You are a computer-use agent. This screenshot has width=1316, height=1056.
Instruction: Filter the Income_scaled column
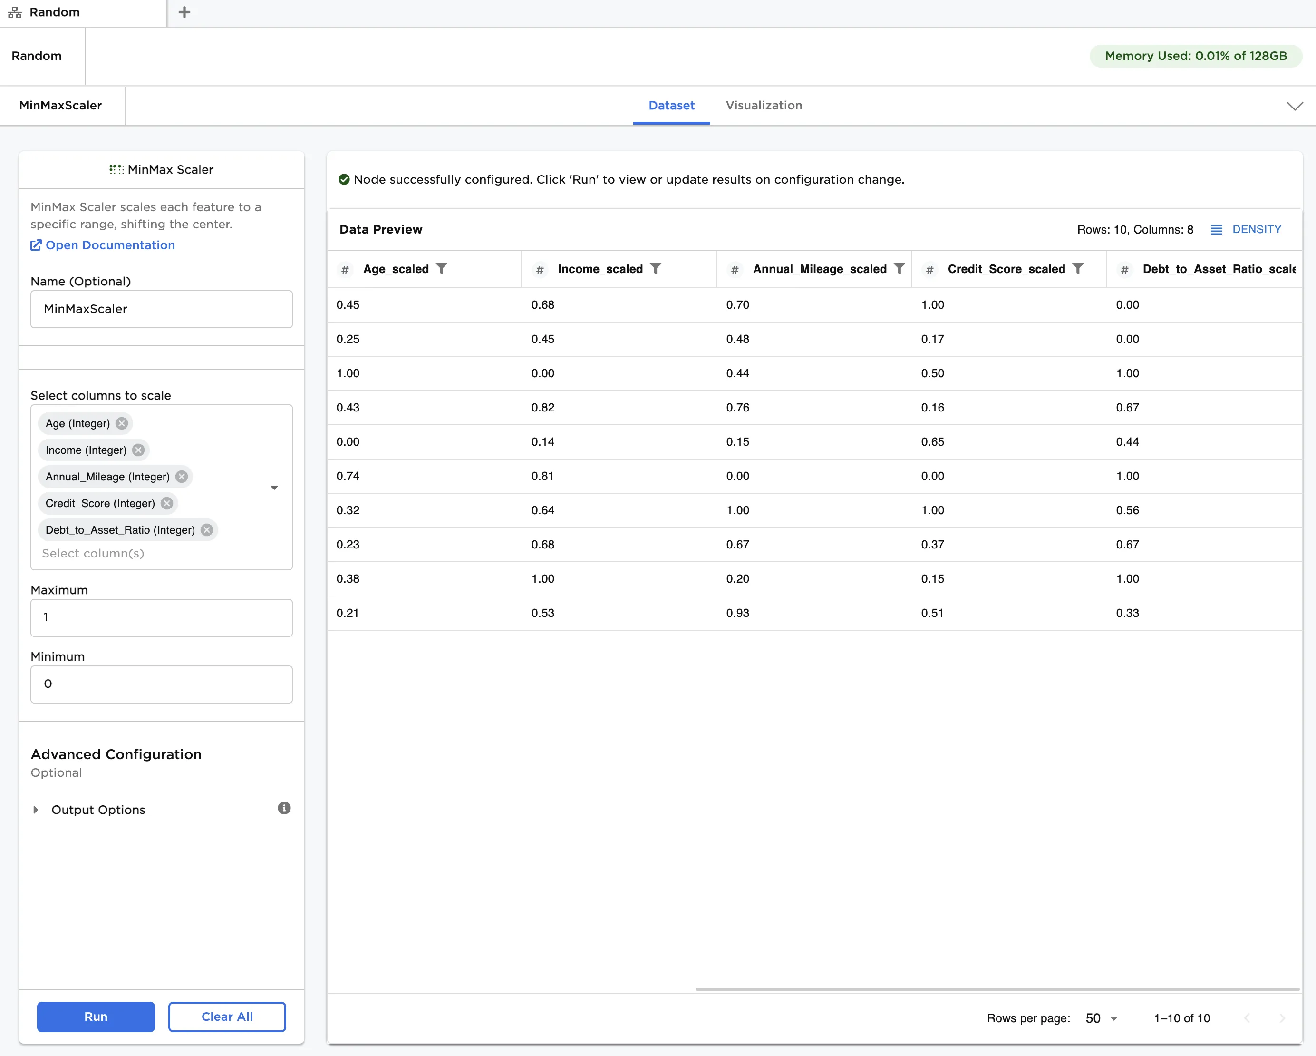pos(656,269)
